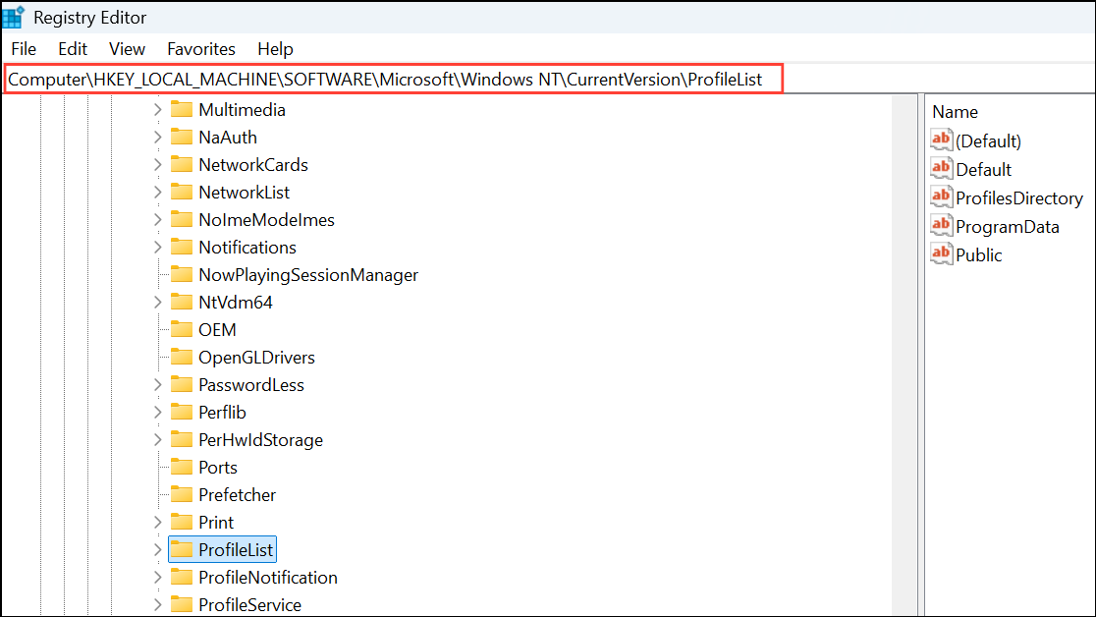Click the Ports folder icon

point(182,467)
